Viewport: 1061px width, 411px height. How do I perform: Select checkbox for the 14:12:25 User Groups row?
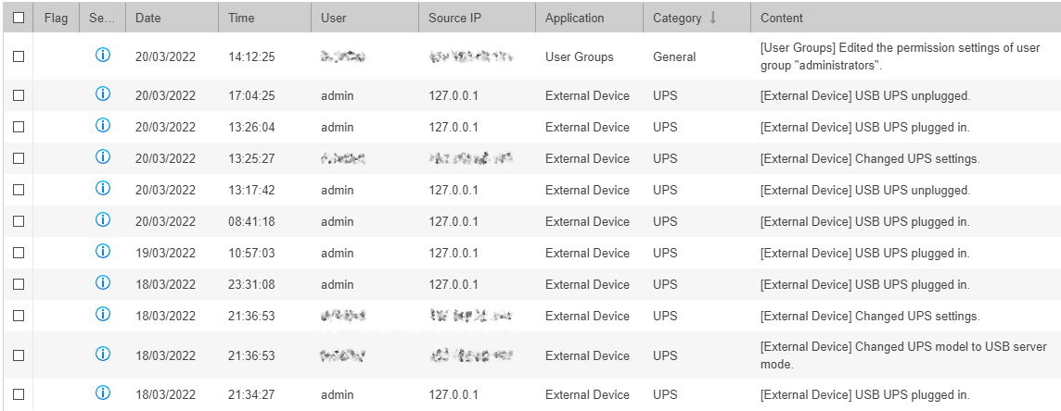click(19, 56)
